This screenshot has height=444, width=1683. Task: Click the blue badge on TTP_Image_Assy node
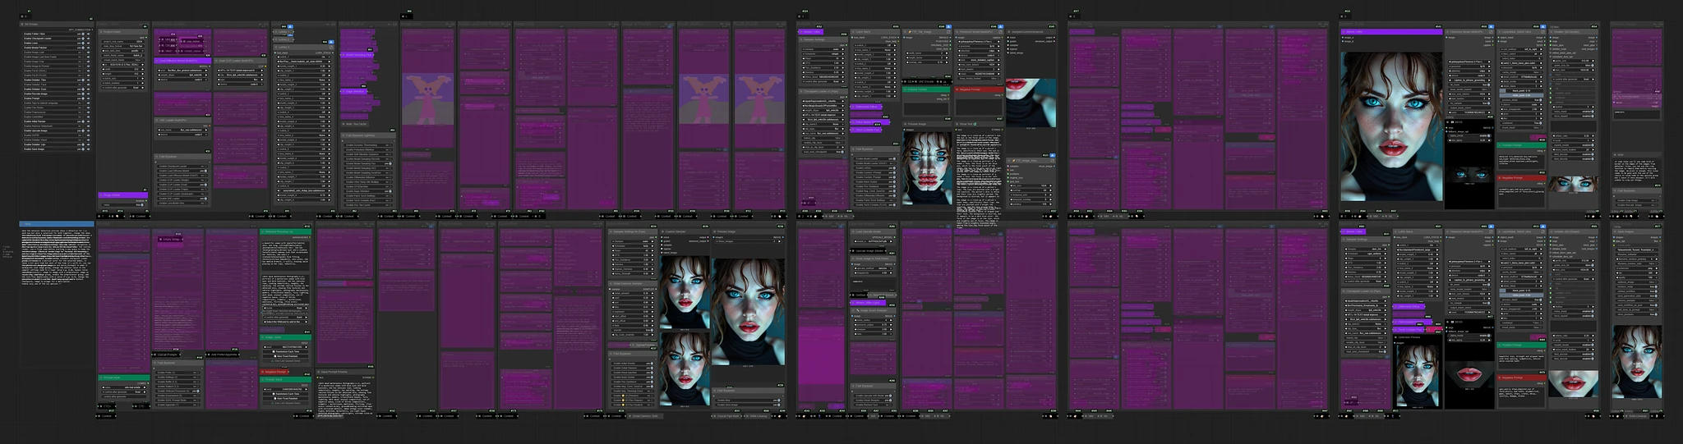[x=1053, y=154]
